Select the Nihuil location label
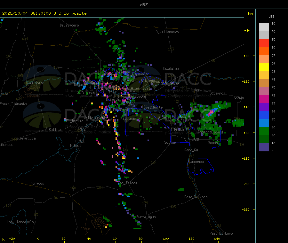 point(76,146)
